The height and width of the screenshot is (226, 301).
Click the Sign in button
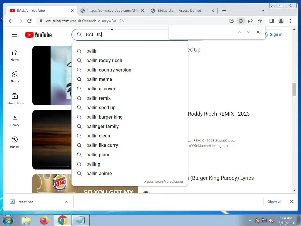(276, 35)
